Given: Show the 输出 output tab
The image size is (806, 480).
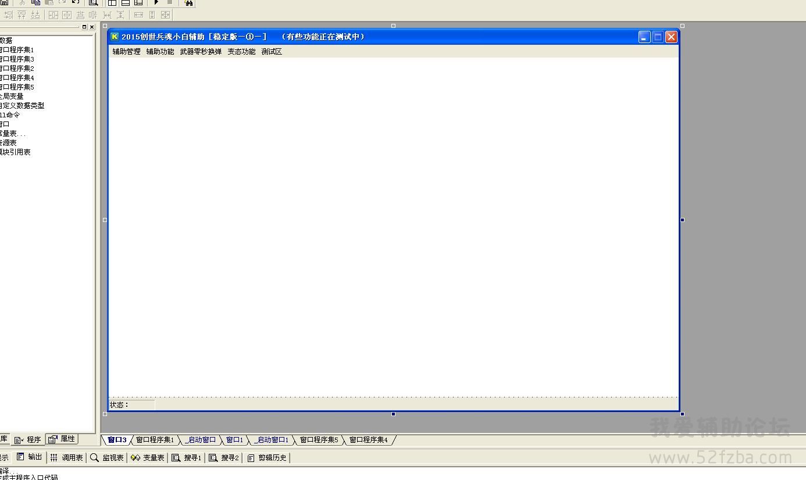Looking at the screenshot, I should click(29, 457).
